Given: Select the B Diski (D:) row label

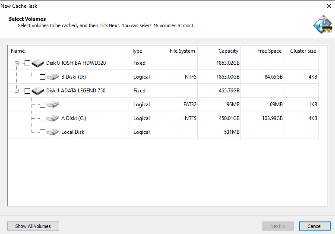Looking at the screenshot, I should coord(73,77).
